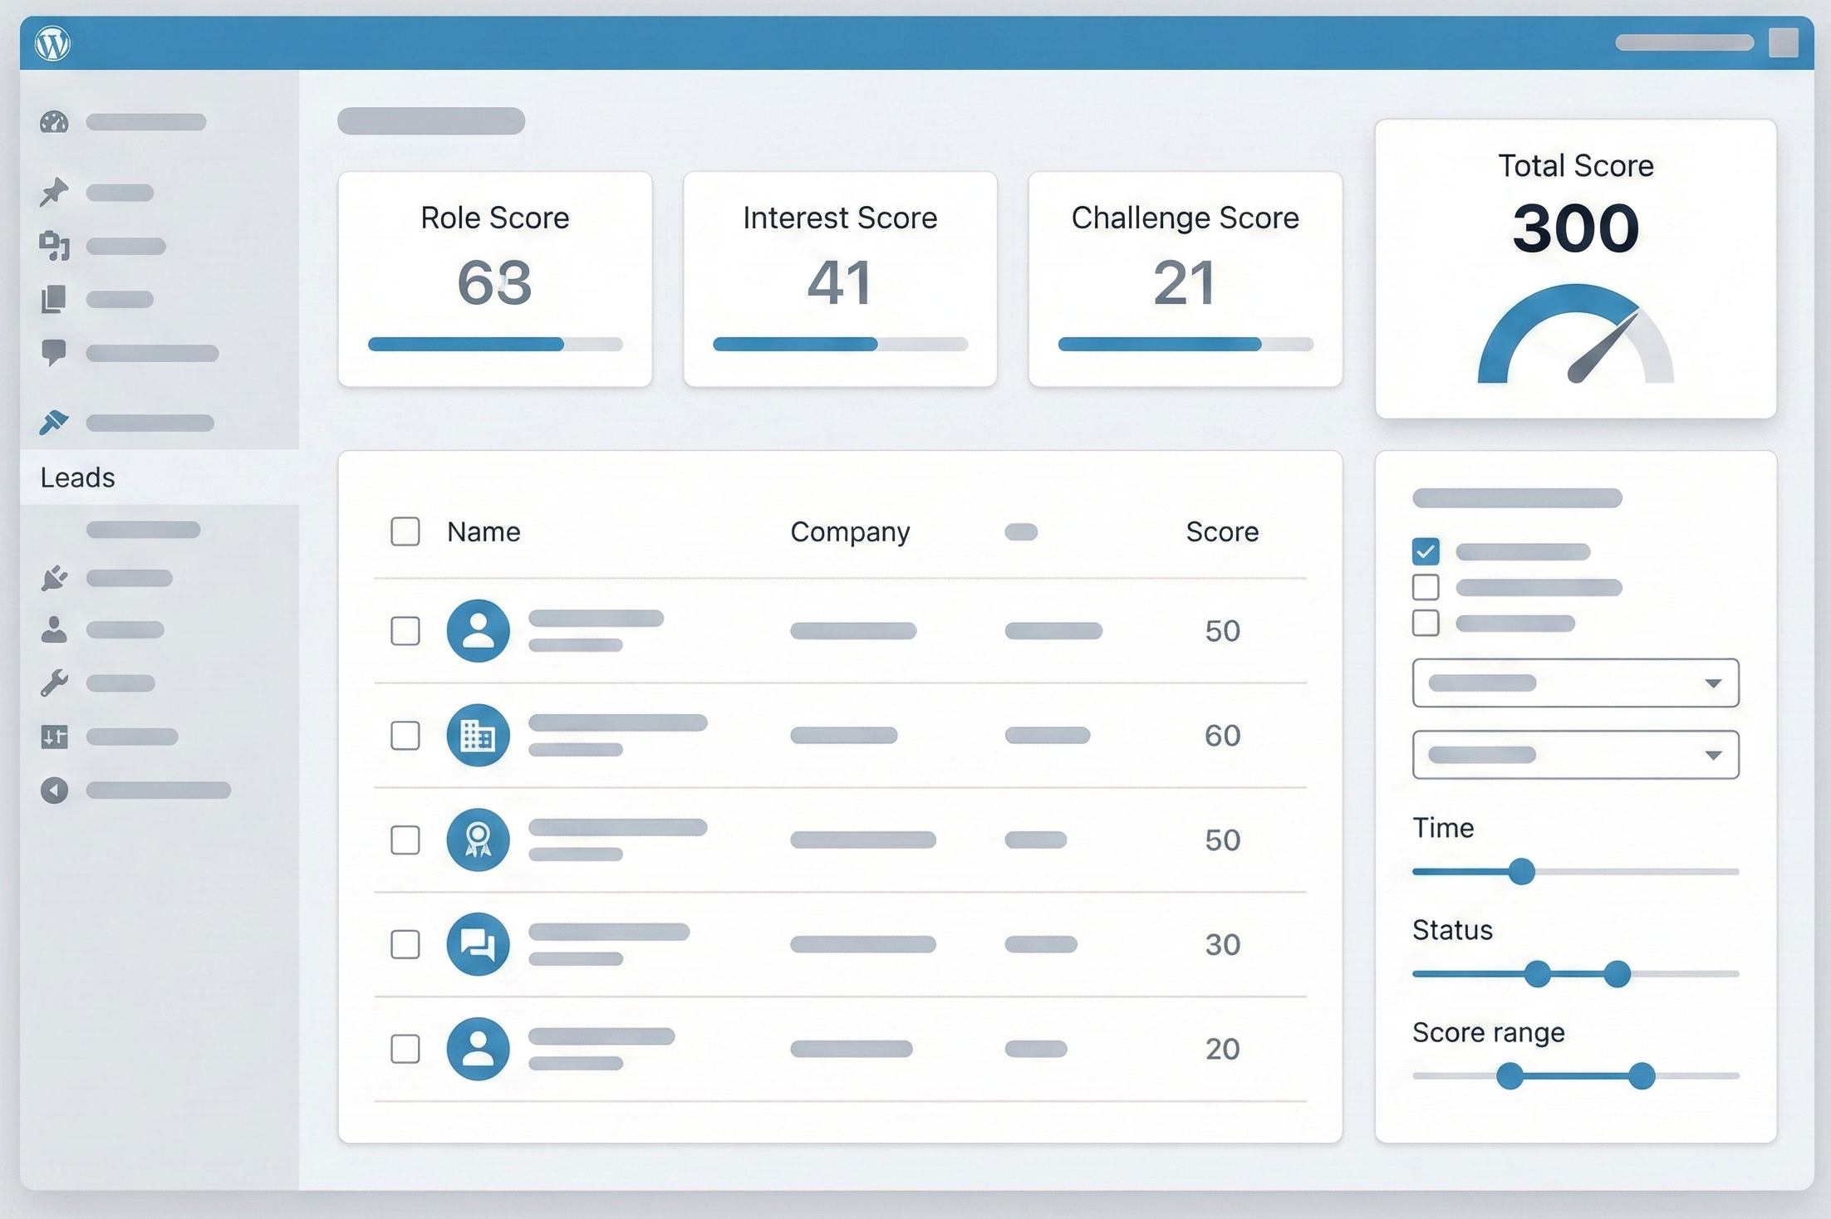The width and height of the screenshot is (1831, 1219).
Task: Click the Comments bubble sidebar icon
Action: coord(54,352)
